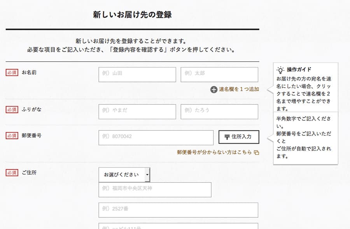
Task: Click the lightbulb icon in 操作ガイド
Action: (x=280, y=70)
